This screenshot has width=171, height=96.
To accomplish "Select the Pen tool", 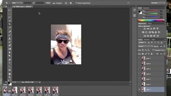I will pyautogui.click(x=10, y=59).
